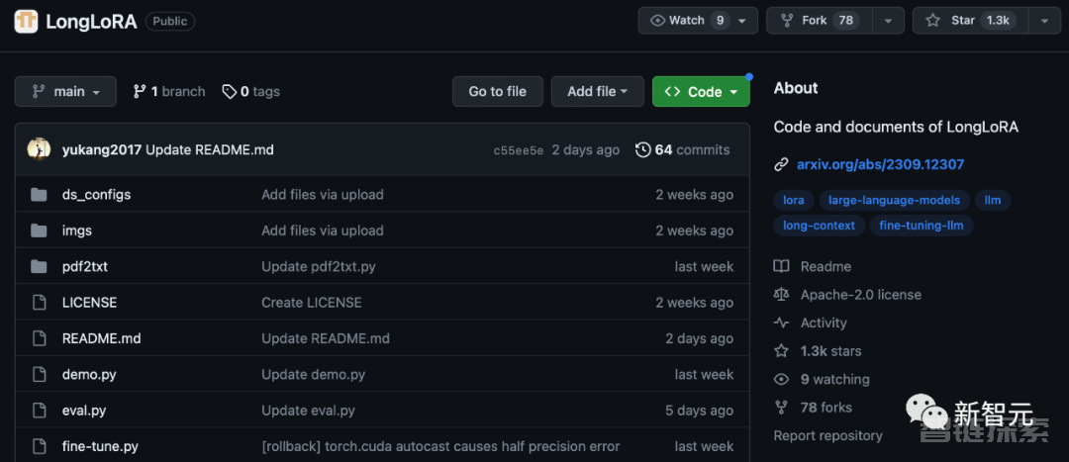Open ds_configs commit Add files via upload
Screen dimensions: 1069x462
323,195
